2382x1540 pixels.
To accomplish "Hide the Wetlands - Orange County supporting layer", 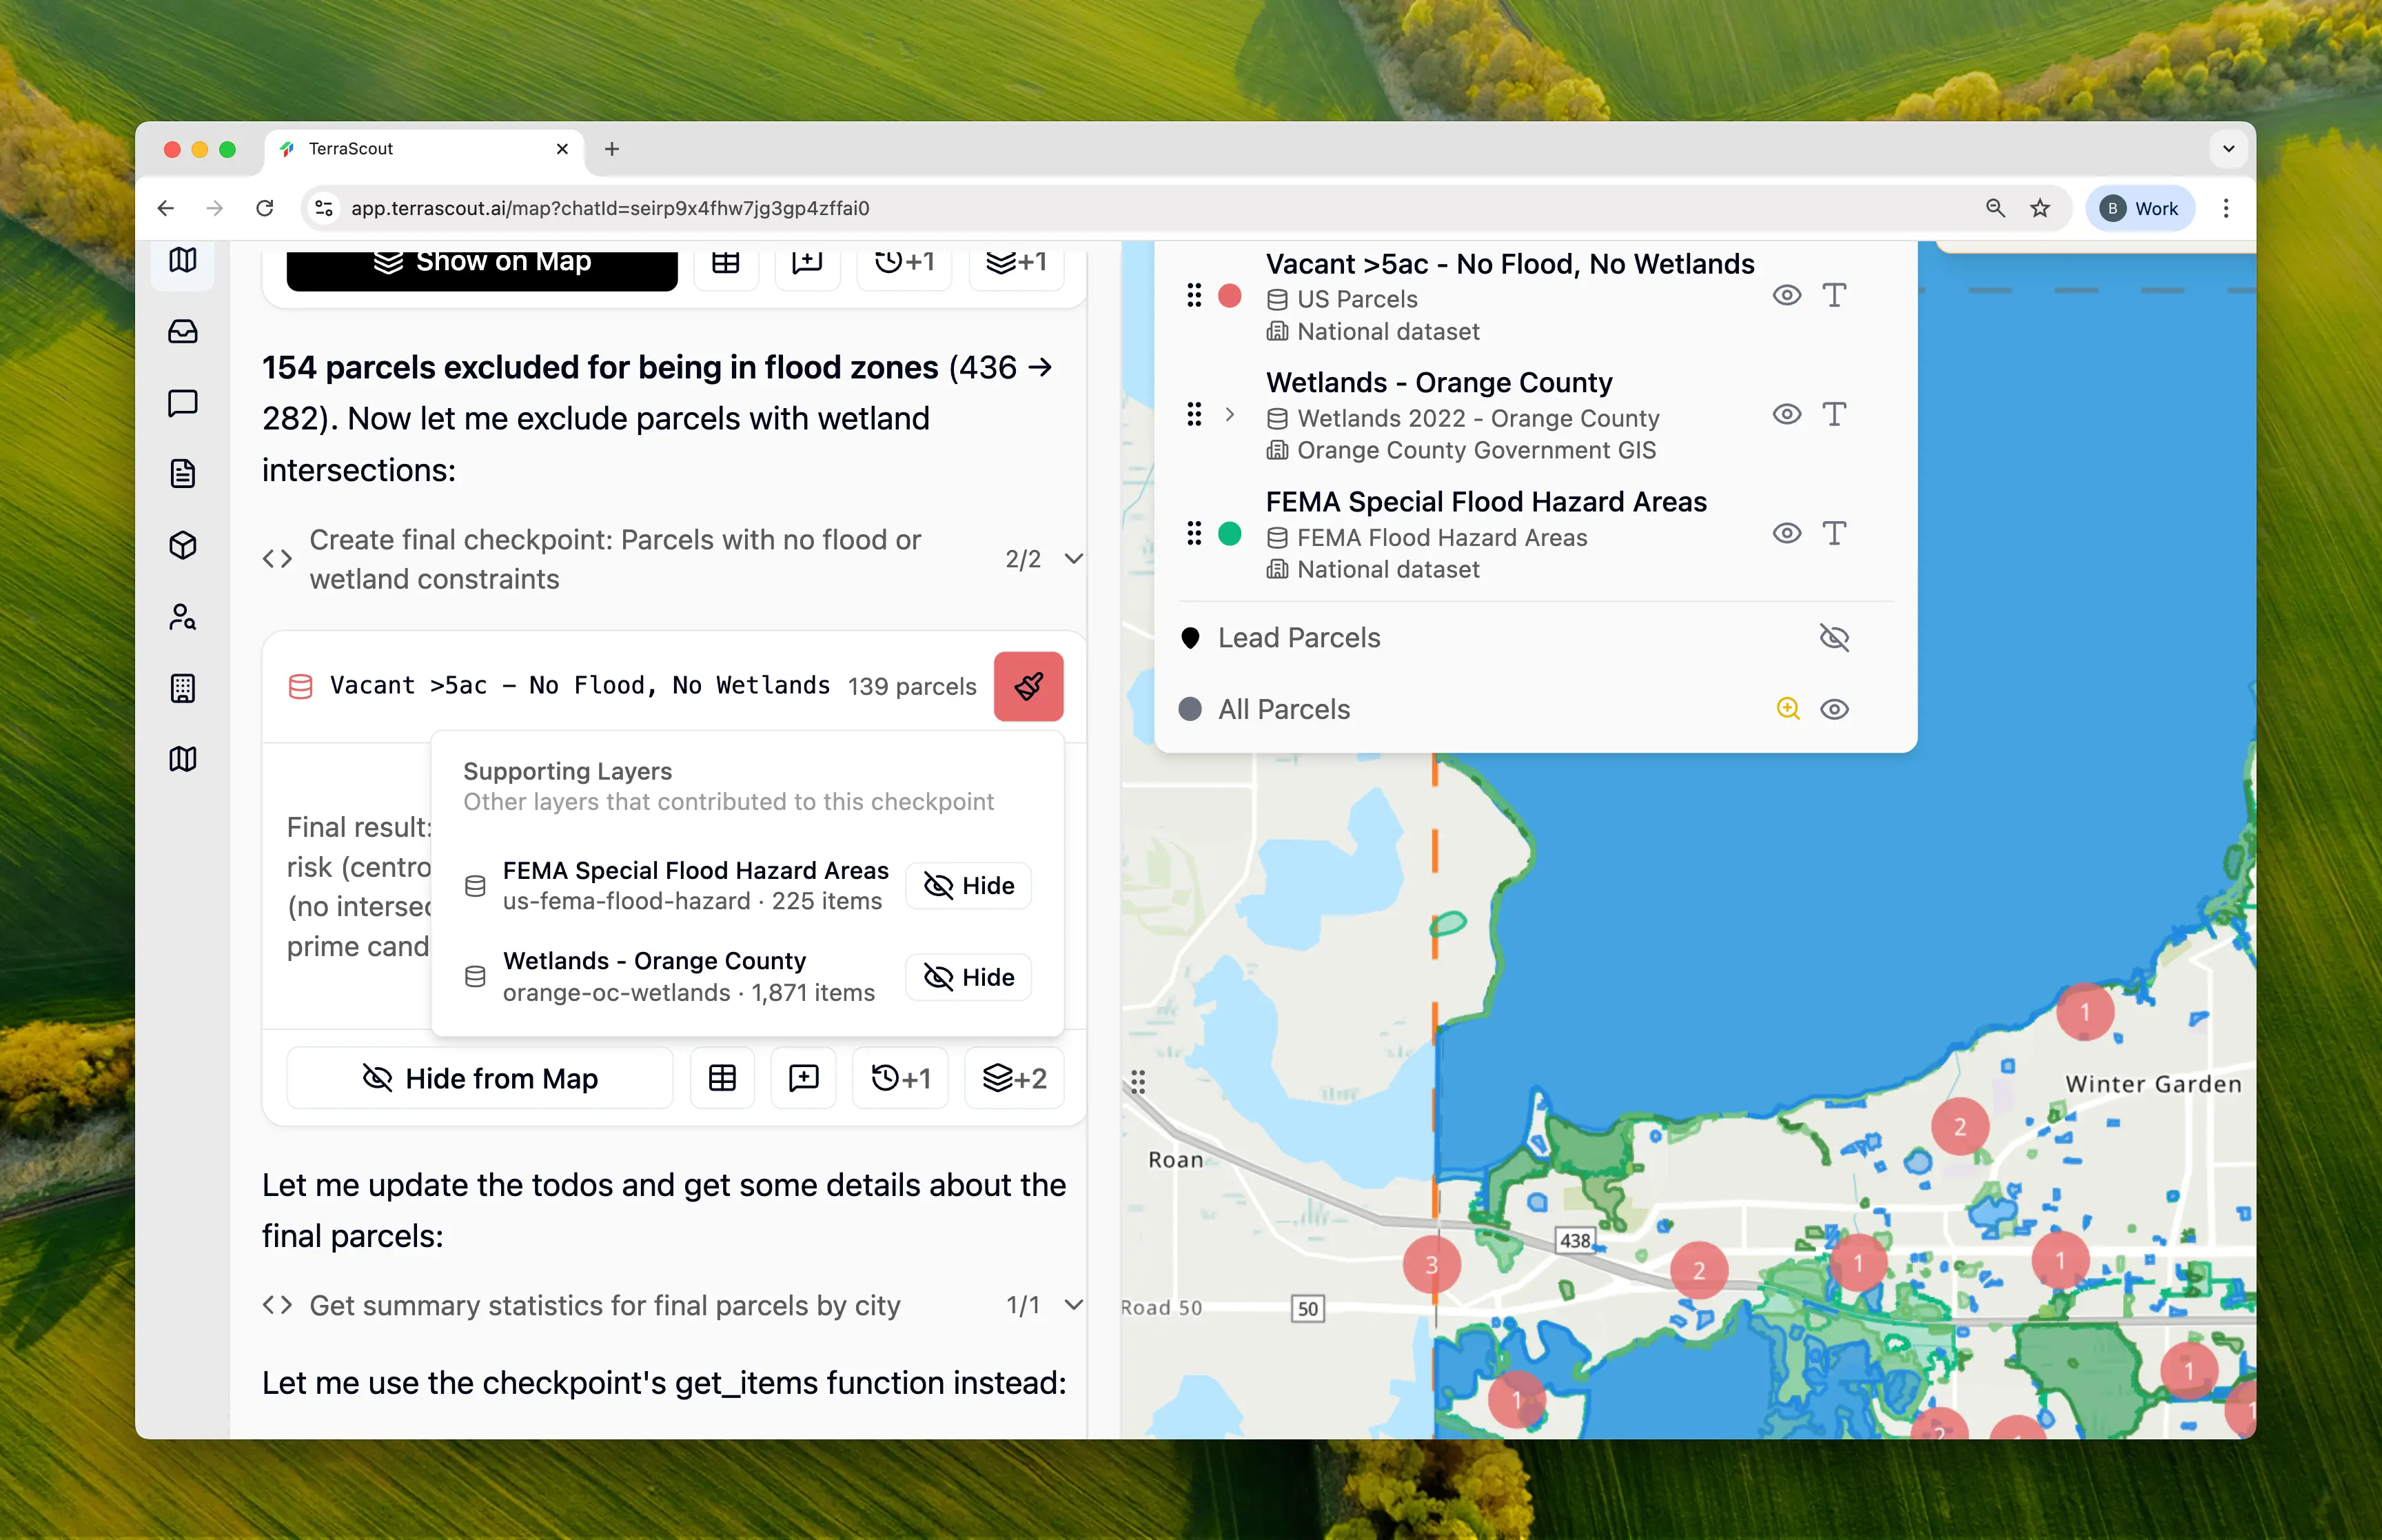I will [968, 977].
